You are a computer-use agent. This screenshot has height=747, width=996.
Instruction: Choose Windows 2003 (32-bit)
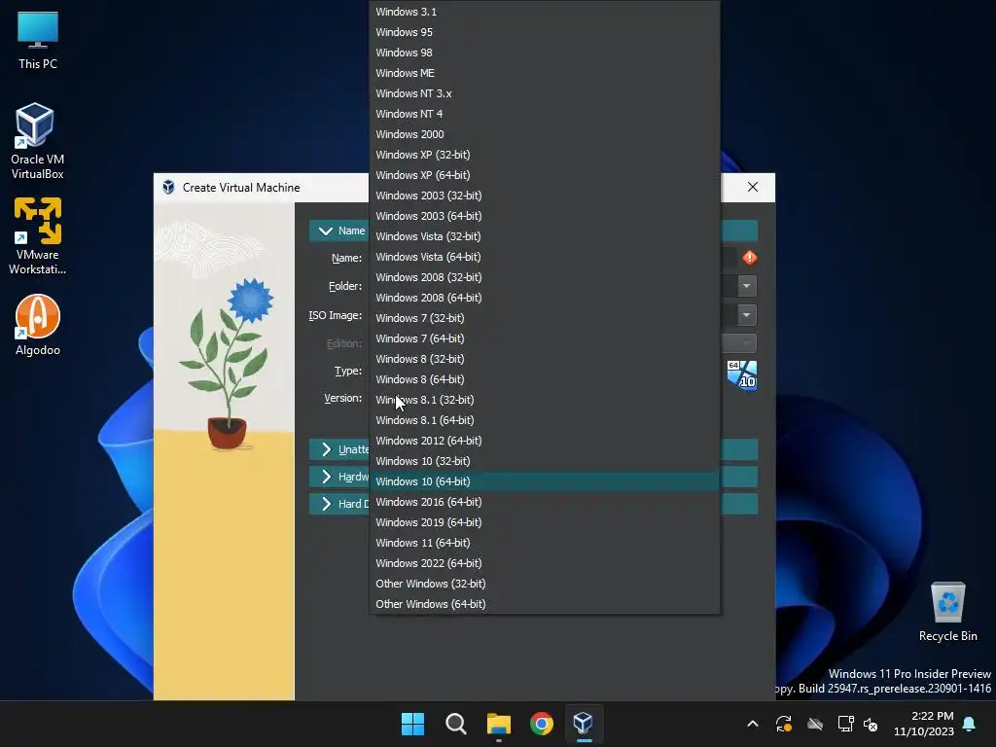[x=545, y=195]
